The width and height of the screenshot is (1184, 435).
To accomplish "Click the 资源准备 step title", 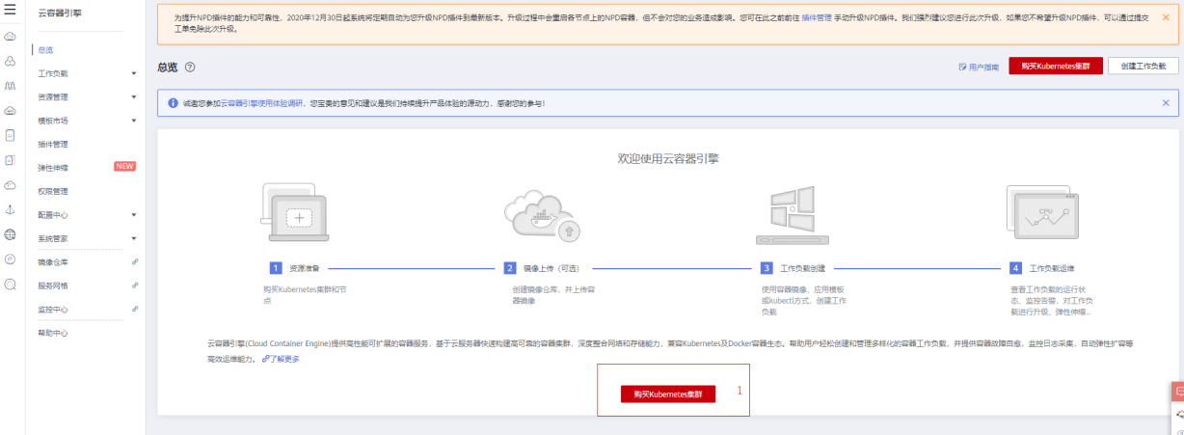I will click(x=303, y=268).
